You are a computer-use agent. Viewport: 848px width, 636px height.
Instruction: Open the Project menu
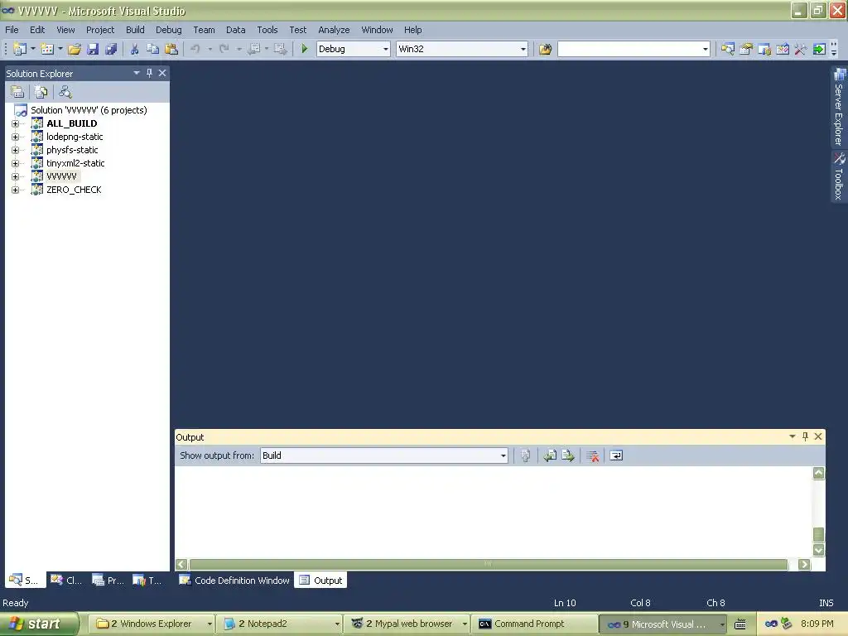pyautogui.click(x=100, y=30)
